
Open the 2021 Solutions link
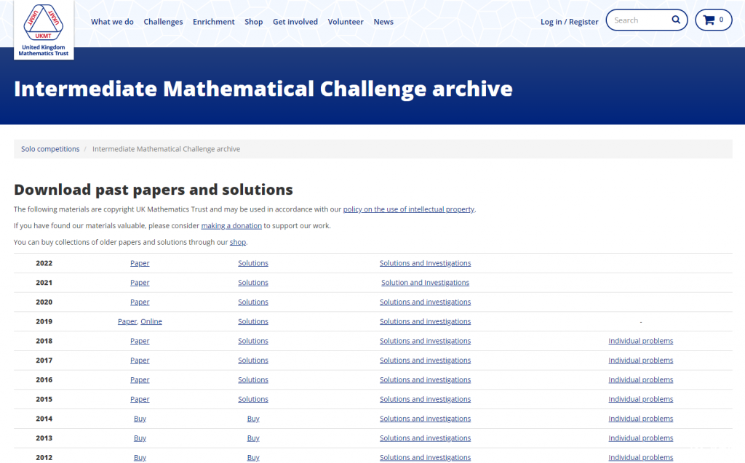(253, 283)
